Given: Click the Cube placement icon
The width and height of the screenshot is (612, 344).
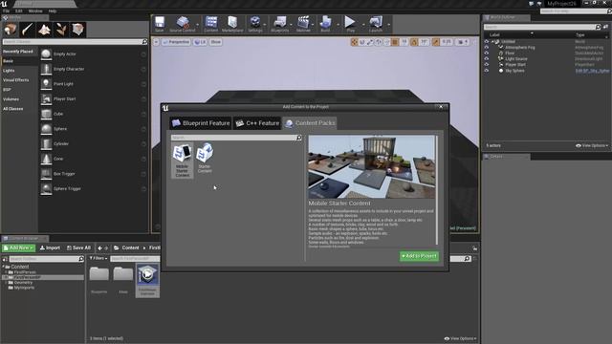Looking at the screenshot, I should point(46,114).
